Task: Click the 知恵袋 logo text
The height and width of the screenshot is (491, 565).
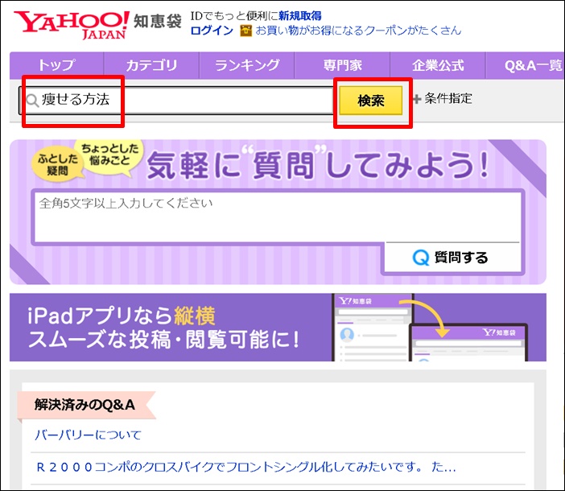Action: point(158,21)
